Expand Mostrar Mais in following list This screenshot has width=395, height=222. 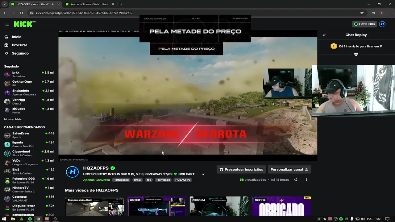coord(13,119)
